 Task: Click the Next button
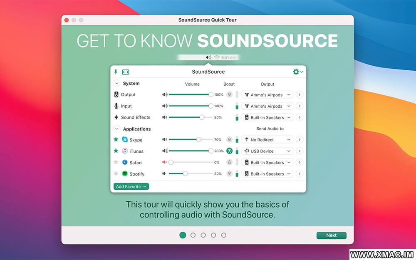pos(331,235)
